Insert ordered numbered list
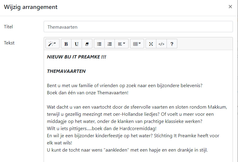 click(110, 44)
